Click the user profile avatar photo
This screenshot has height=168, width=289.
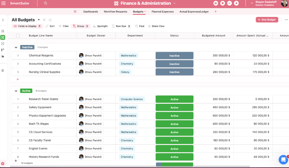coord(285,3)
